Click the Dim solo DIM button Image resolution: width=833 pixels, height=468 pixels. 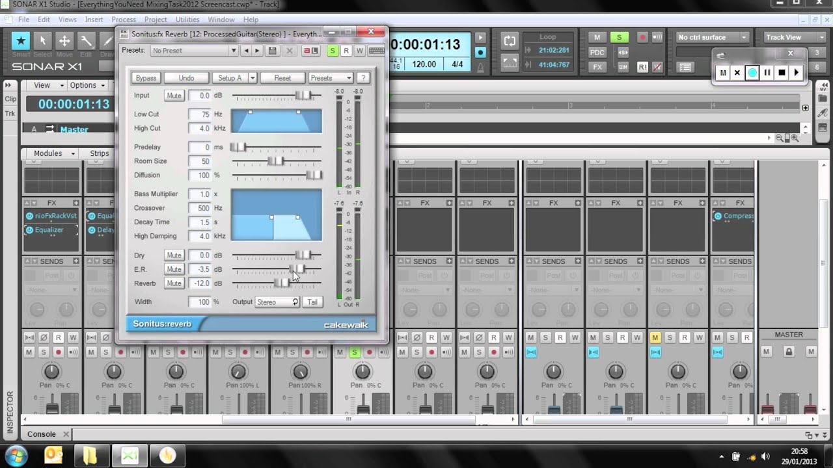tap(623, 67)
